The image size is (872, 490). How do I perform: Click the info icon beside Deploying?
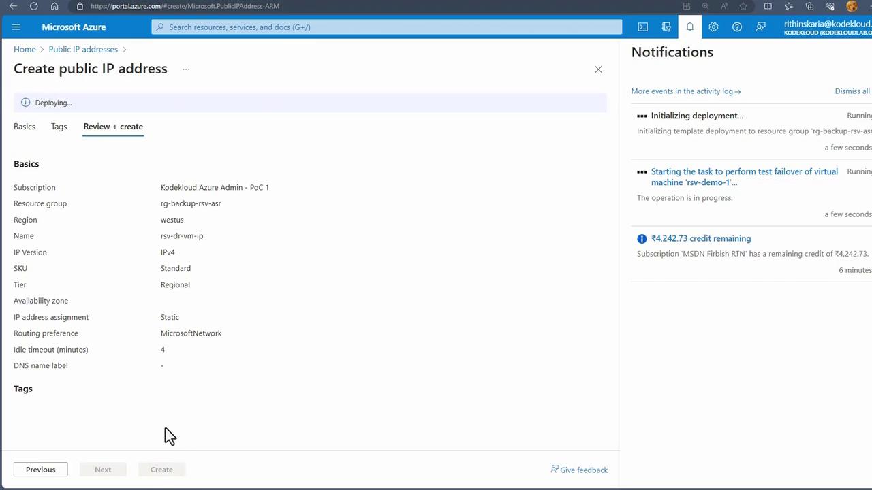click(x=25, y=103)
